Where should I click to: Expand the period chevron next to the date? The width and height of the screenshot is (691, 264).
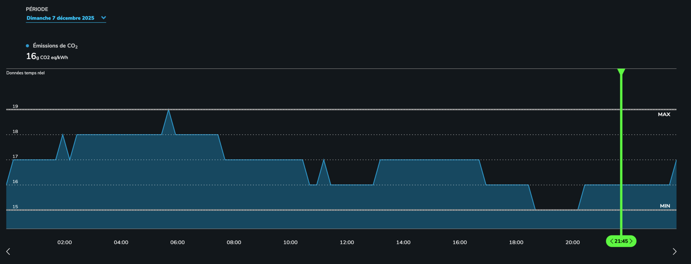tap(104, 18)
